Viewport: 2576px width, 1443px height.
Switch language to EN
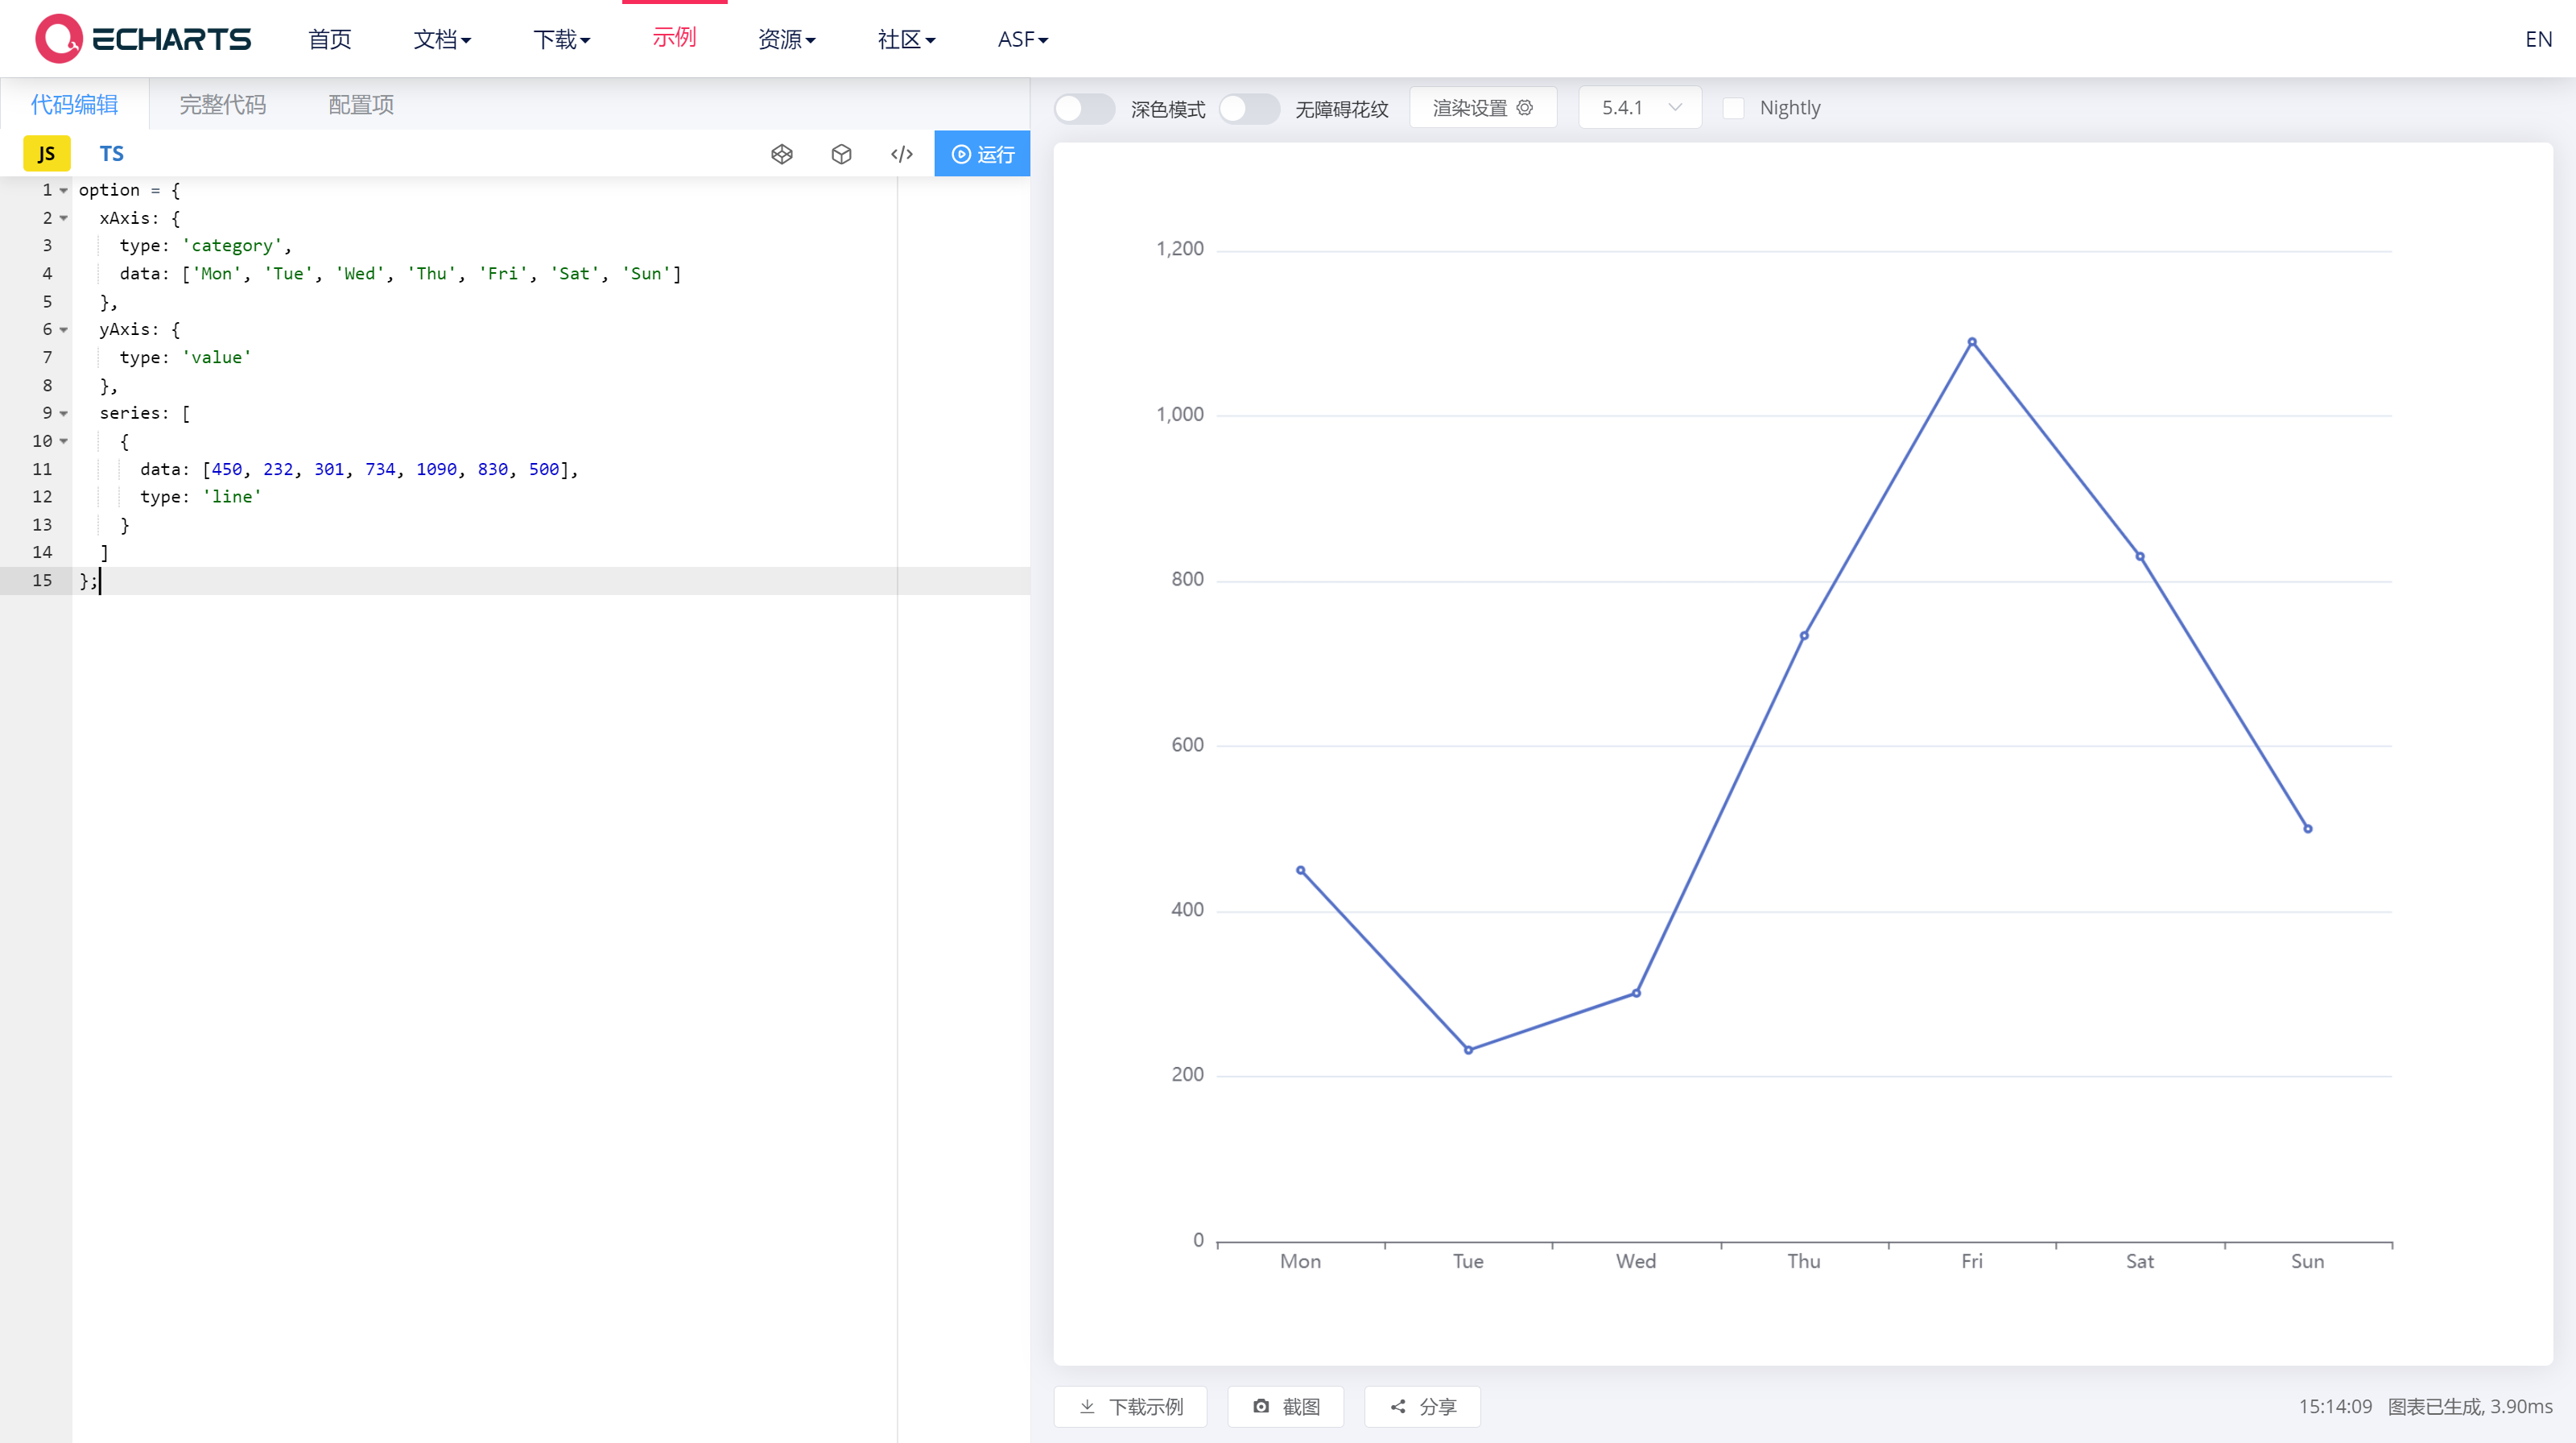click(x=2537, y=39)
